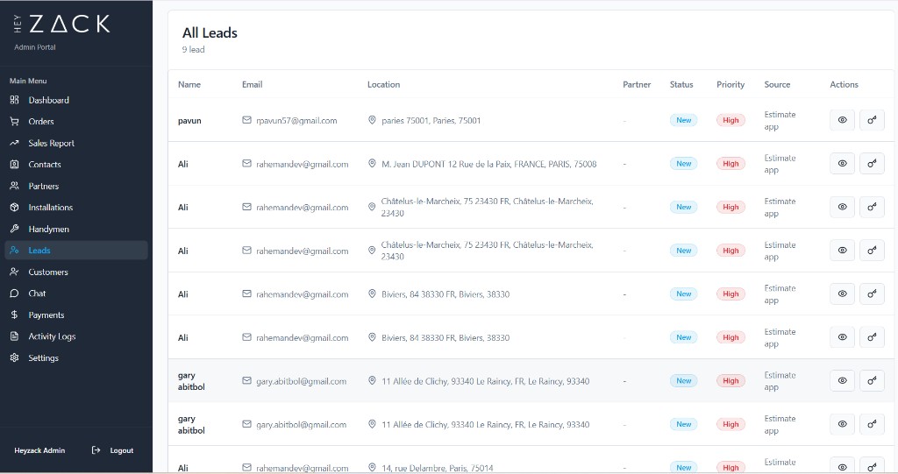Click the HeyZack logo
The width and height of the screenshot is (898, 474).
click(x=61, y=24)
